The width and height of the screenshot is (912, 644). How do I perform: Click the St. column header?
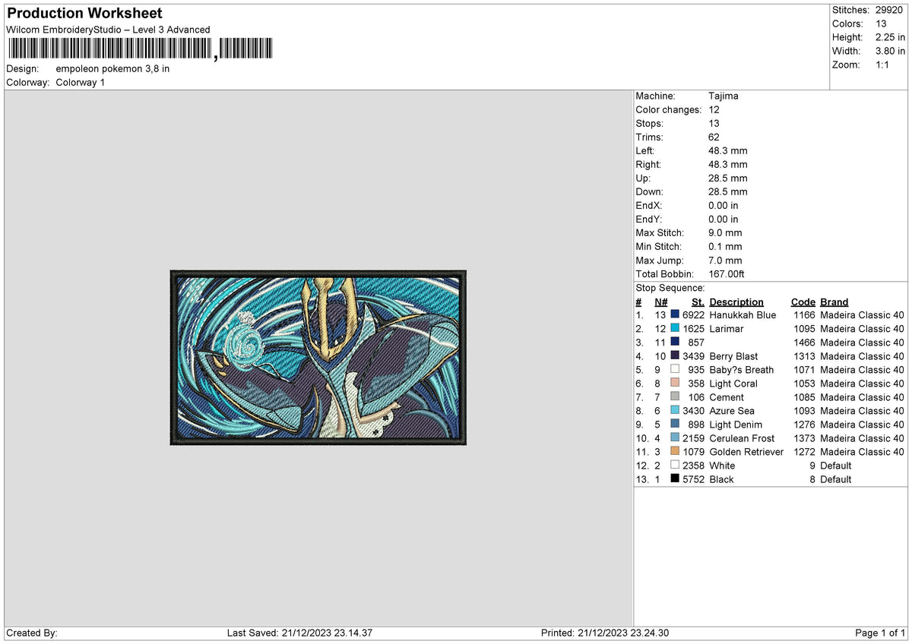[698, 301]
